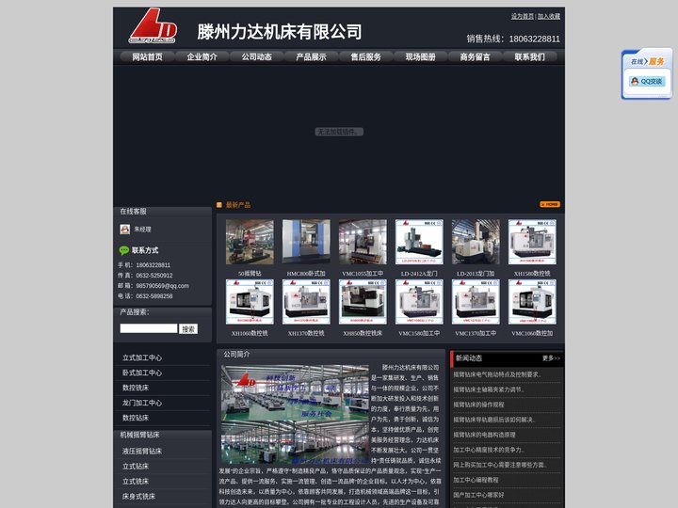678x508 pixels.
Task: Open the XH1580数控铣 product thumbnail
Action: click(532, 242)
